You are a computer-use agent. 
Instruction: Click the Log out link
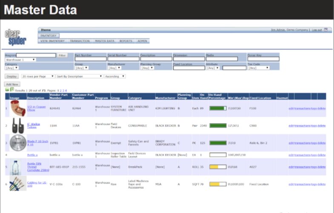pyautogui.click(x=317, y=30)
